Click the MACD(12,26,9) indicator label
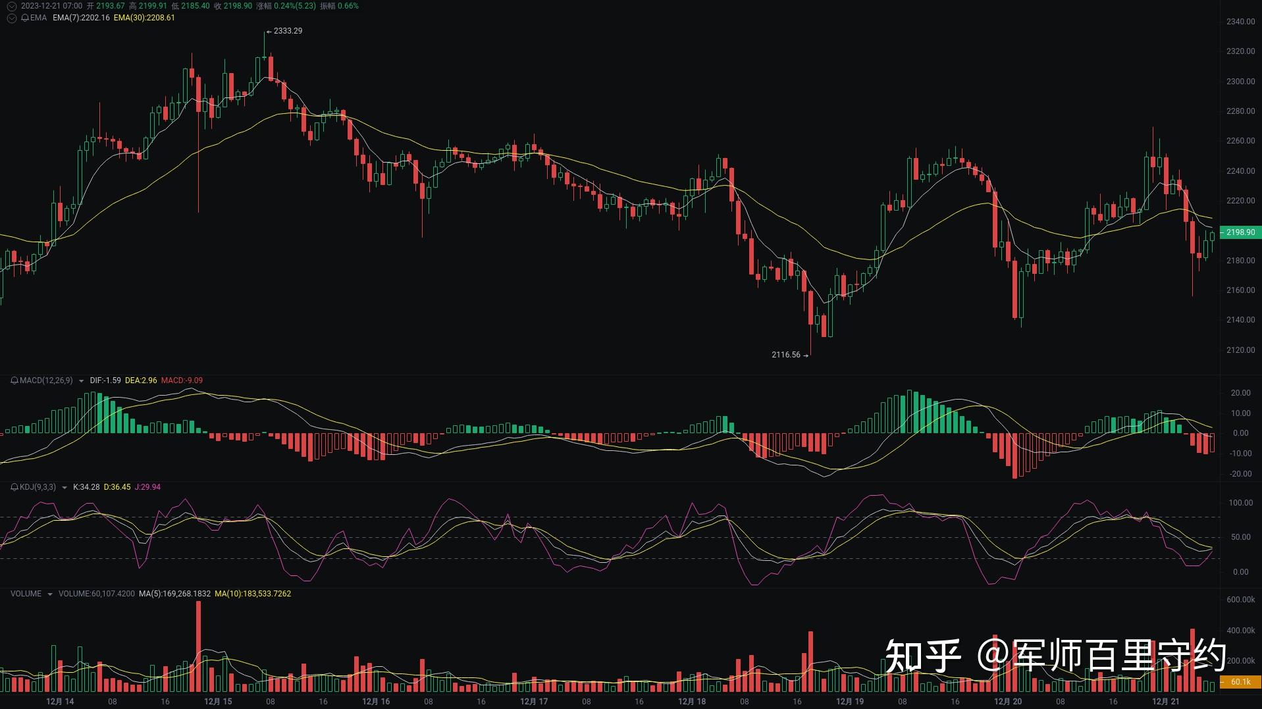The height and width of the screenshot is (709, 1262). point(46,381)
